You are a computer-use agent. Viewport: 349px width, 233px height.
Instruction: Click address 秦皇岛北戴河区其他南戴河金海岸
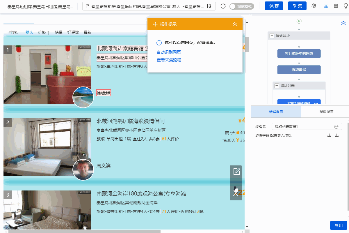(127, 203)
